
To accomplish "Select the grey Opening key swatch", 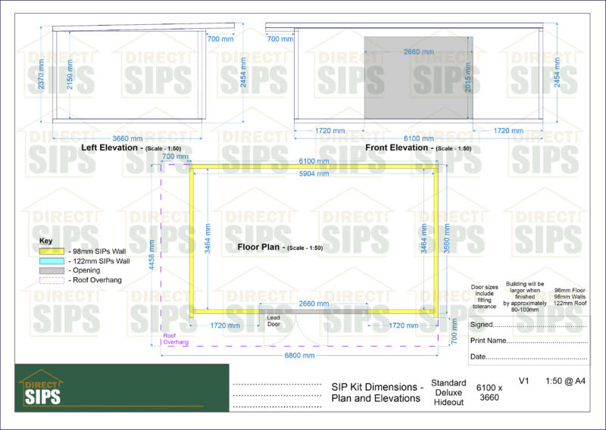I will pyautogui.click(x=52, y=270).
